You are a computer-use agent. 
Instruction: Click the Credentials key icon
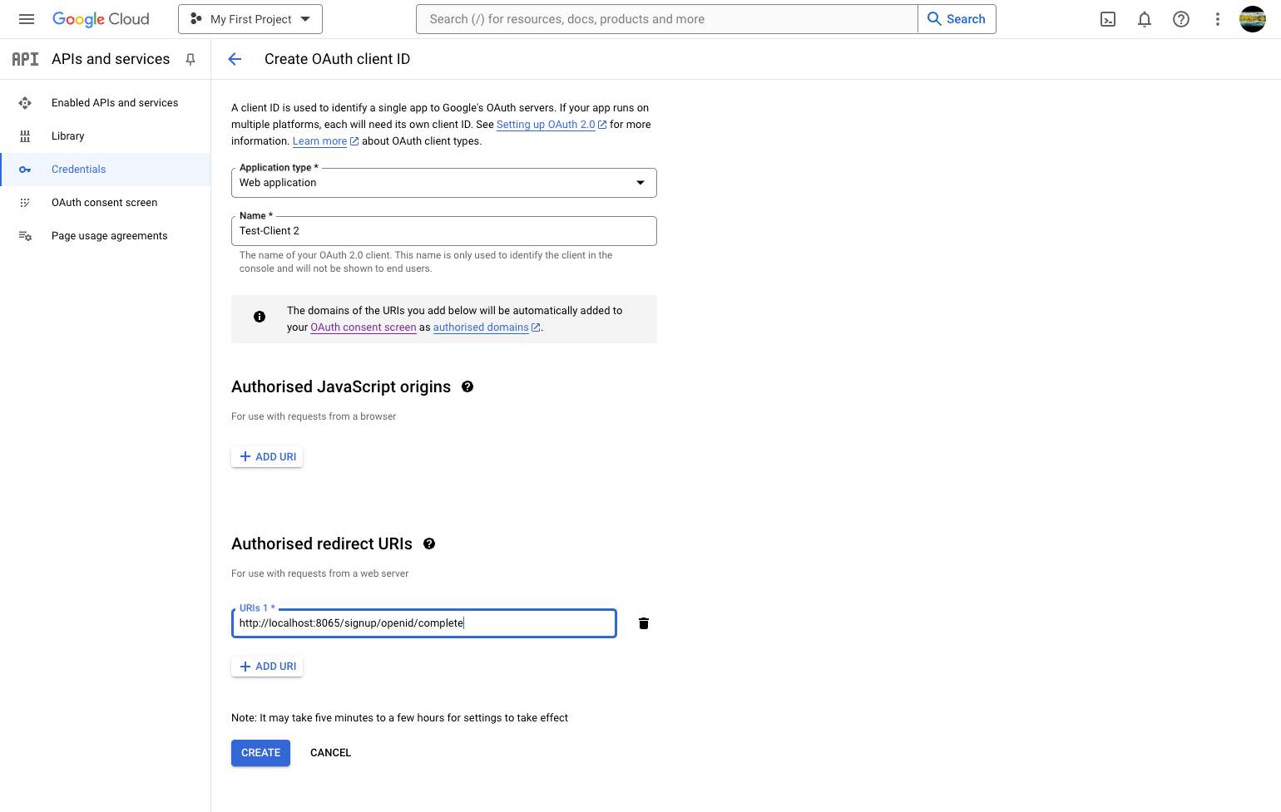pyautogui.click(x=25, y=170)
